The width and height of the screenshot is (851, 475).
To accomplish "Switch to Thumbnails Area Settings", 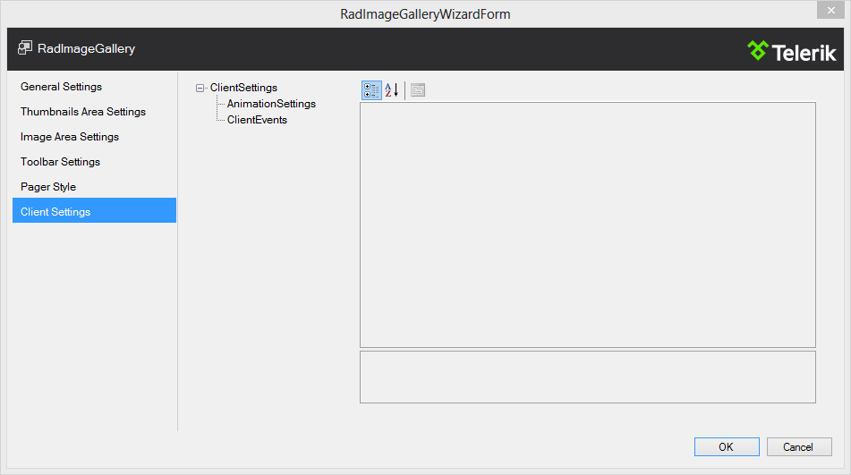I will tap(83, 112).
